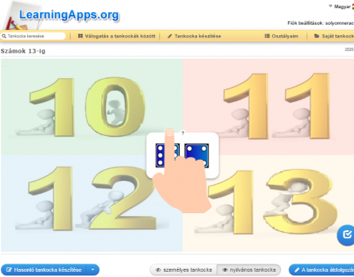Open Fiók beállítások account link

tap(321, 23)
